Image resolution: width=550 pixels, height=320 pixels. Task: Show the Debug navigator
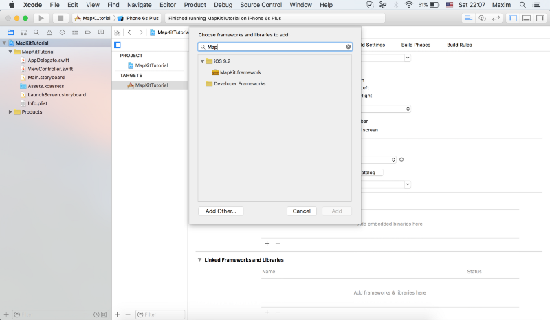[x=75, y=32]
